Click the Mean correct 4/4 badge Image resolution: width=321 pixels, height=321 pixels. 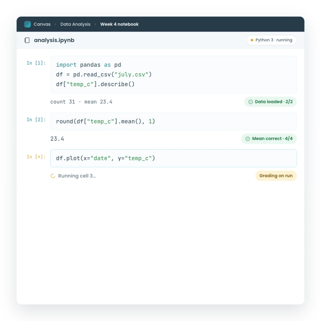point(269,138)
